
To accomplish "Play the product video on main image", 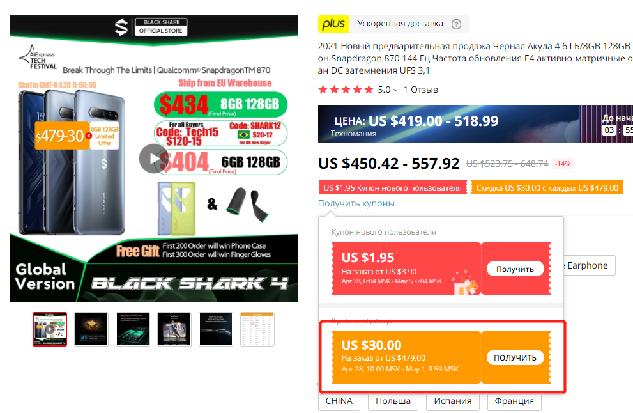I will click(x=153, y=159).
